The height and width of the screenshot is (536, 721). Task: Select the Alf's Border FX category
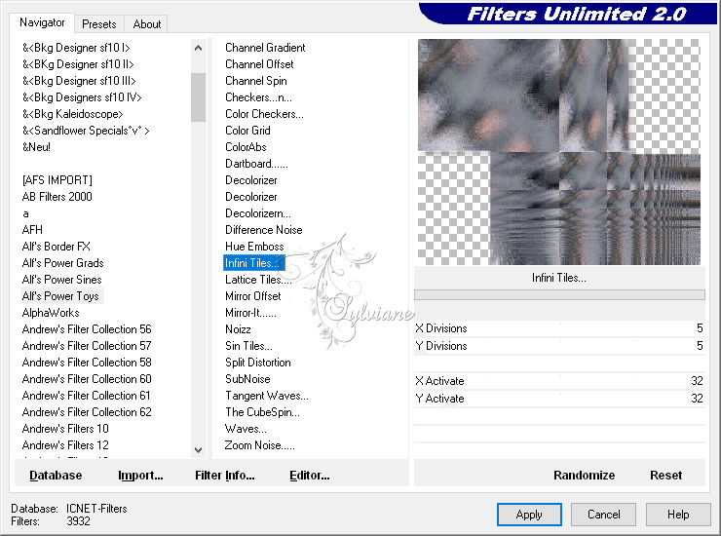57,247
